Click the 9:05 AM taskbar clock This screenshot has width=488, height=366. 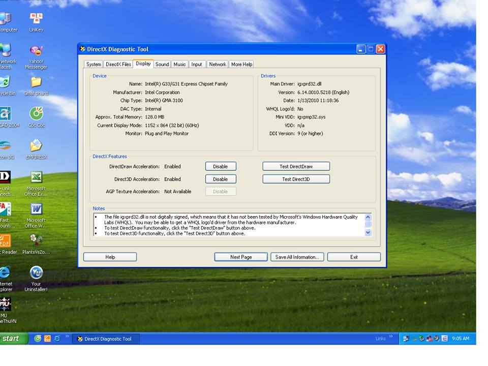point(461,339)
